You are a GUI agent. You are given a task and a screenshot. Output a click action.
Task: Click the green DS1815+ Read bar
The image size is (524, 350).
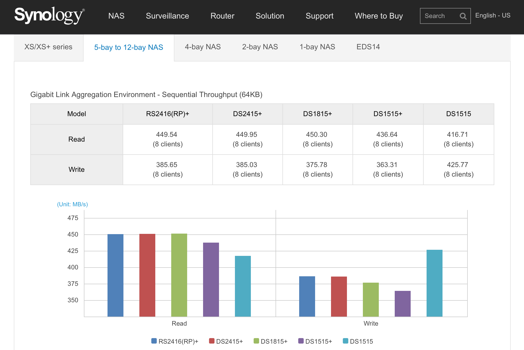[x=179, y=275]
